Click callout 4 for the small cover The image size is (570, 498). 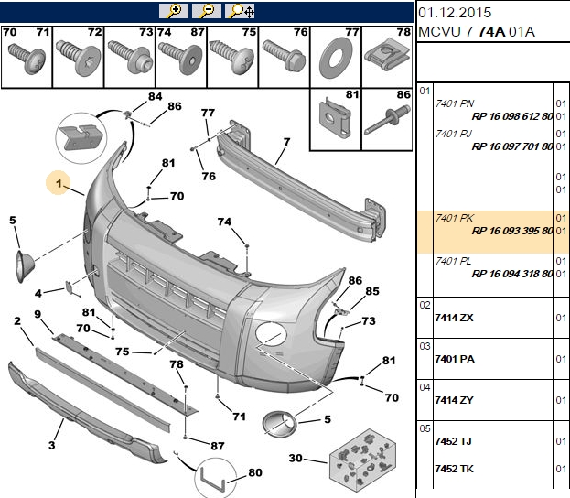pyautogui.click(x=38, y=293)
